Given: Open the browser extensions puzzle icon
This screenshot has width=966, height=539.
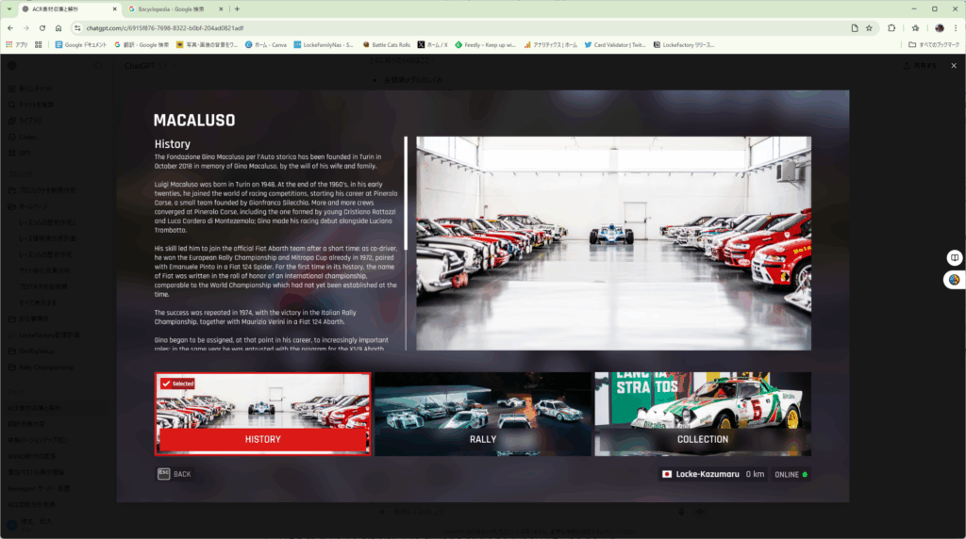Looking at the screenshot, I should [891, 28].
